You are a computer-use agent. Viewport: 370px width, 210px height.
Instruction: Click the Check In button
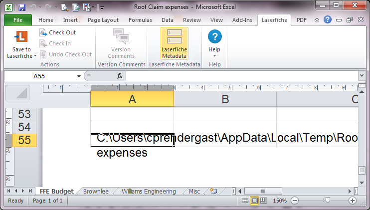pyautogui.click(x=55, y=43)
